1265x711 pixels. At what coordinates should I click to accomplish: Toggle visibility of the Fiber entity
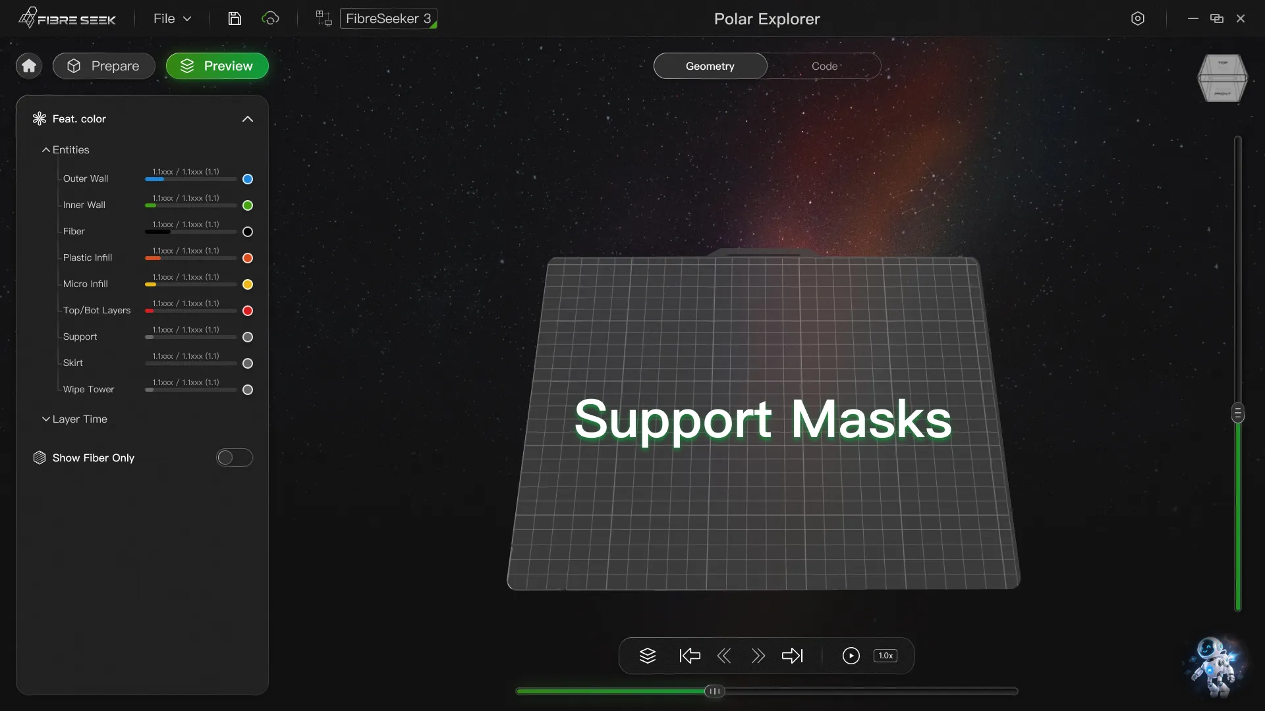coord(247,232)
